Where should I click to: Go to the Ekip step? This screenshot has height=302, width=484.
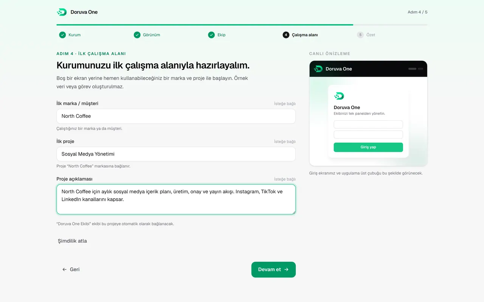click(217, 35)
